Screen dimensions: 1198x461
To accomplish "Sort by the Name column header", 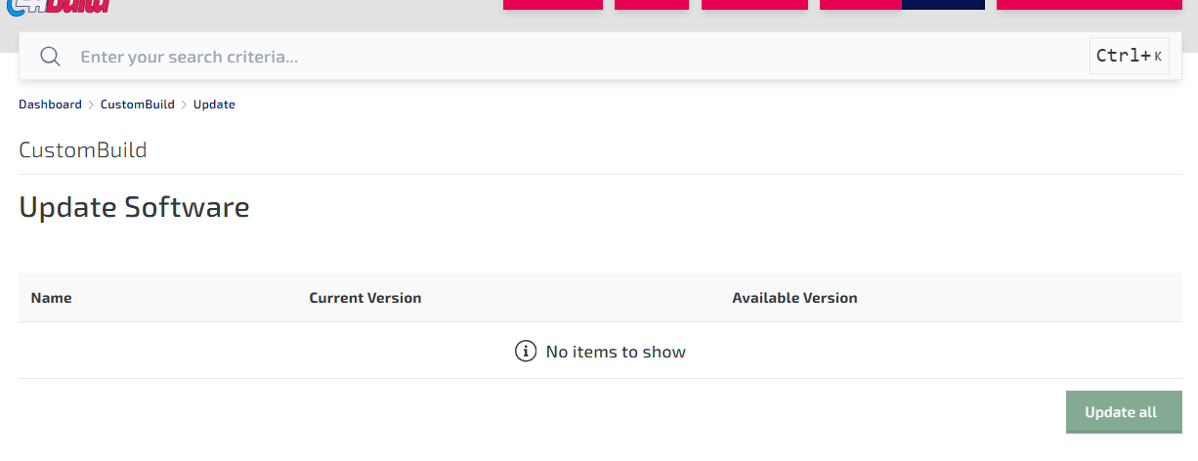I will (51, 298).
